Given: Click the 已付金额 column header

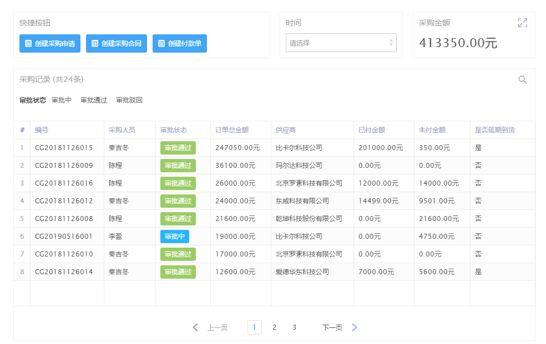Looking at the screenshot, I should [x=372, y=130].
